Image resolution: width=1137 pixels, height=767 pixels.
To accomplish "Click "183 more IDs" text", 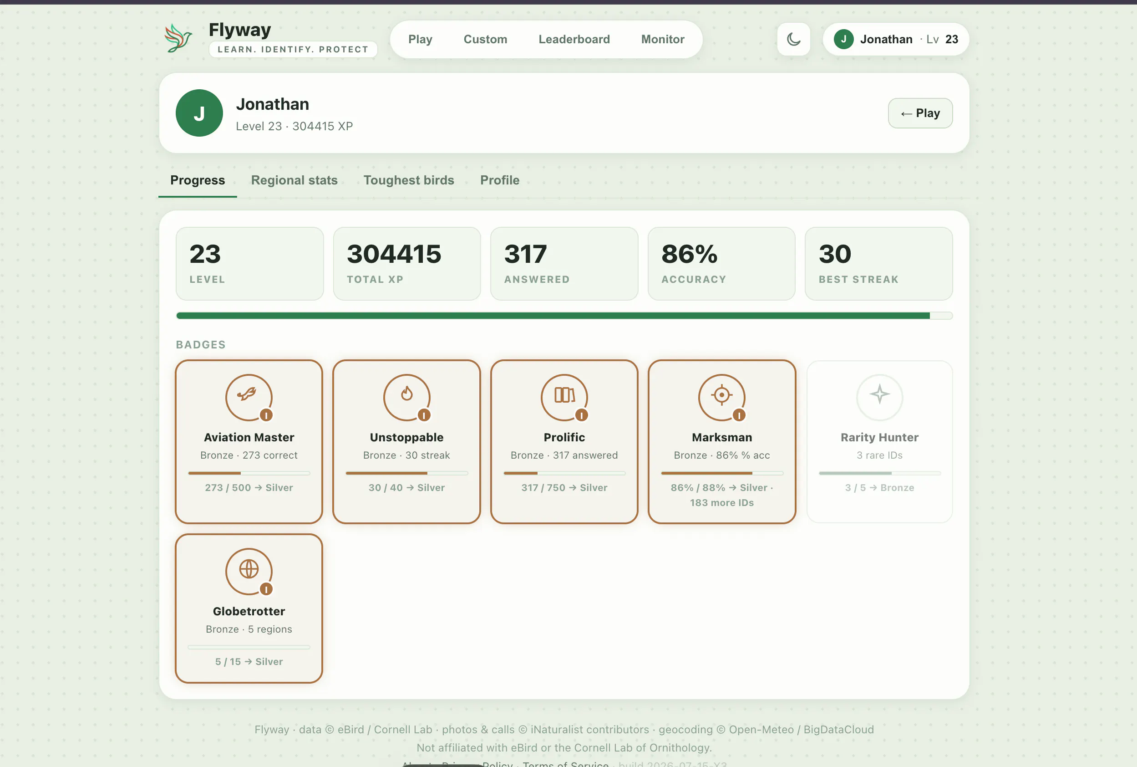I will pyautogui.click(x=721, y=503).
